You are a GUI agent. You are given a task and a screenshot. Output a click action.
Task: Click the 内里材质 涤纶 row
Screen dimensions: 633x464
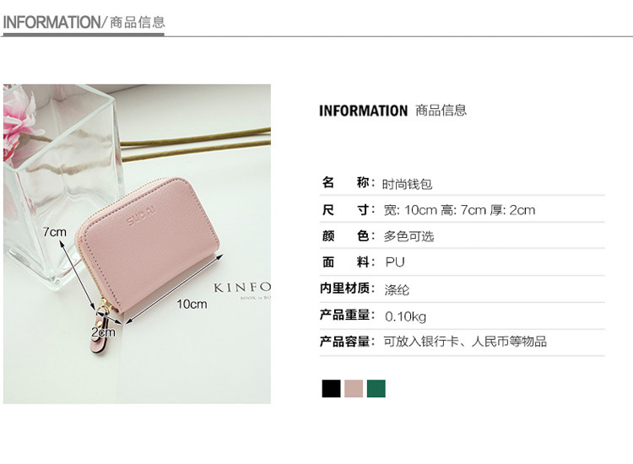462,289
